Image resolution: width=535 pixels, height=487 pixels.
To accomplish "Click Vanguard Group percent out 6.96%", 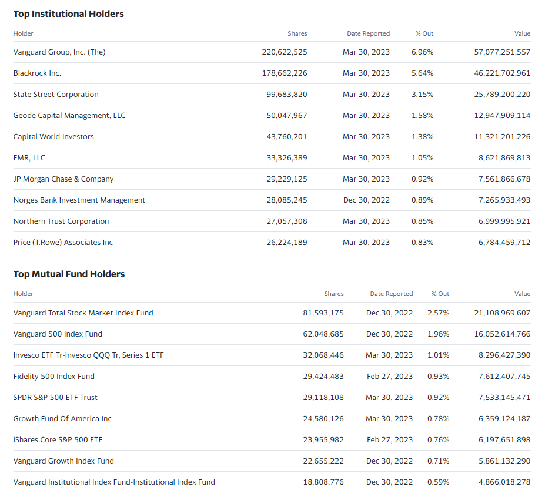I will coord(422,52).
